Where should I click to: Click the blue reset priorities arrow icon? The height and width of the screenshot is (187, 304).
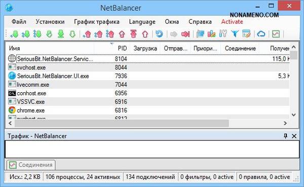[159, 34]
